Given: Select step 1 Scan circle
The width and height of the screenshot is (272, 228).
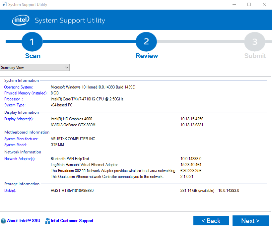Looking at the screenshot, I should [x=32, y=42].
